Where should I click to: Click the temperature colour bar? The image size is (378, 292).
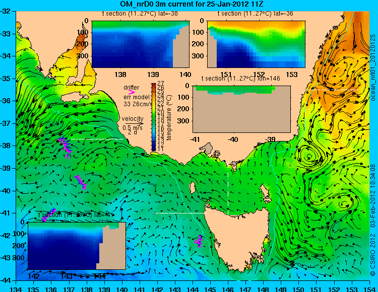tap(154, 117)
